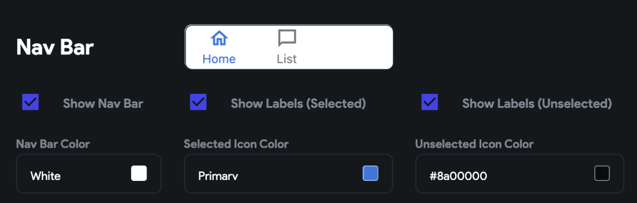637x203 pixels.
Task: Open the white Nav Bar Color swatch
Action: tap(139, 174)
